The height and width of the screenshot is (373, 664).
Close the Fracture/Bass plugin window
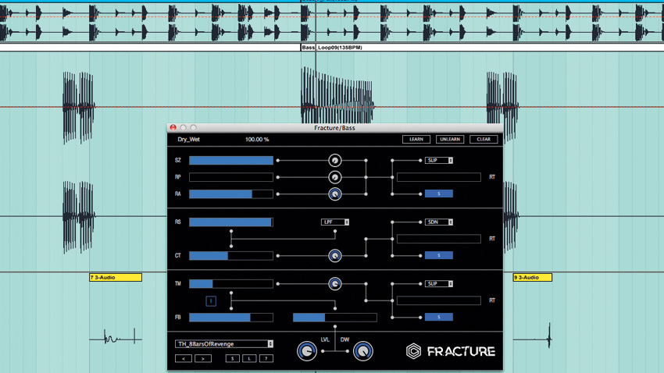[x=173, y=127]
